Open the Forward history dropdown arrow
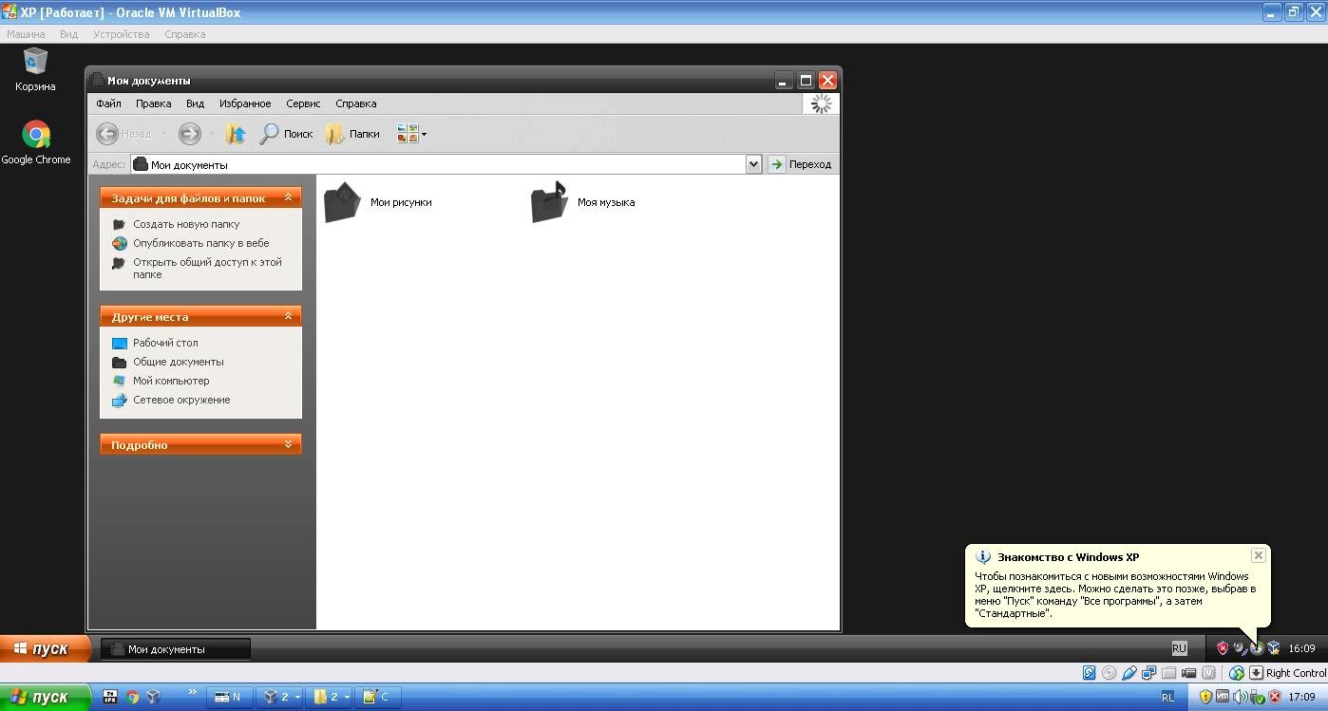The width and height of the screenshot is (1328, 711). (211, 134)
